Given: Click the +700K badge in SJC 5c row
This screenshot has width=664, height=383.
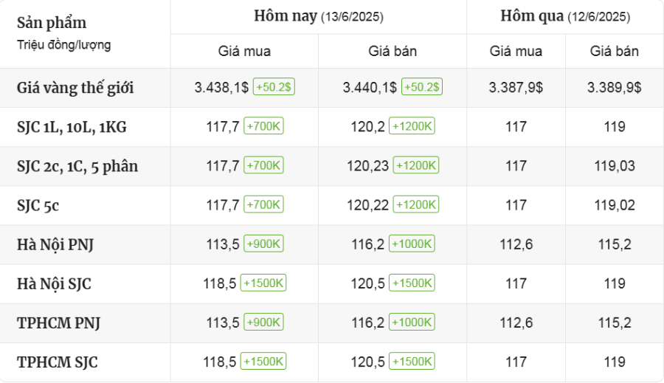Looking at the screenshot, I should [x=263, y=204].
